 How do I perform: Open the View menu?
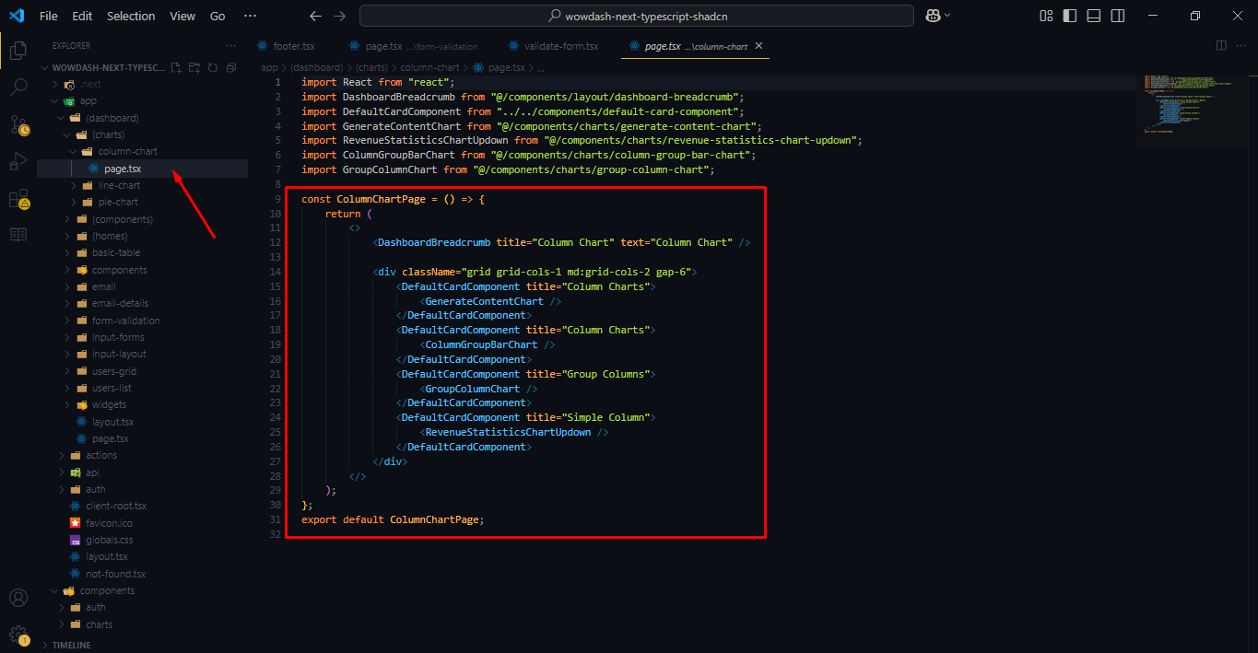pos(182,16)
